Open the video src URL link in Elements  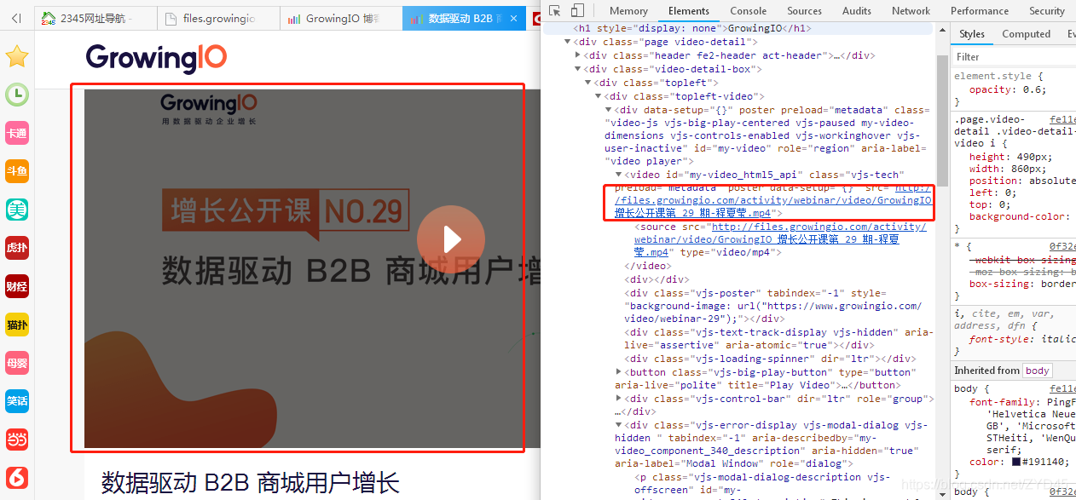[772, 200]
